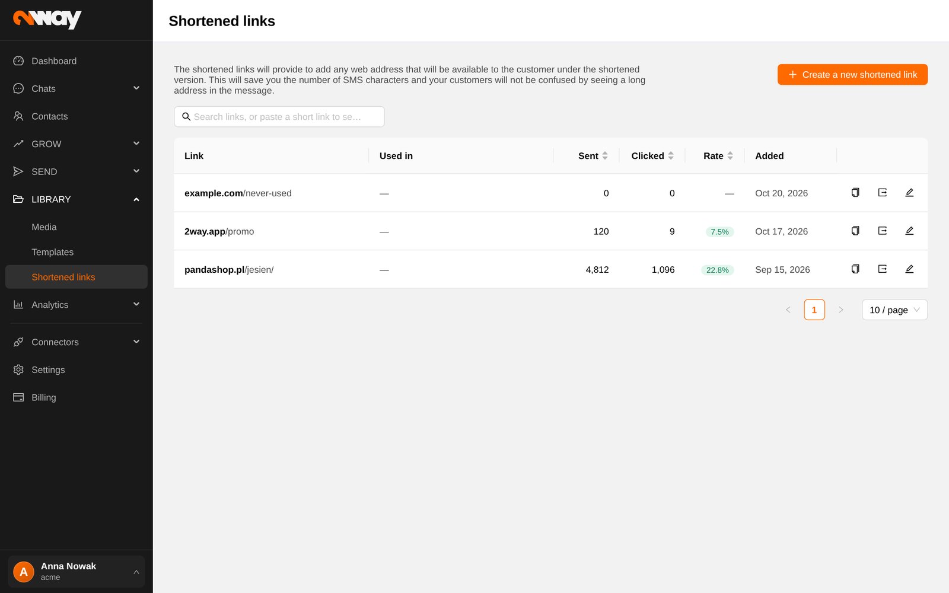Click the Dashboard gauge icon

[18, 61]
